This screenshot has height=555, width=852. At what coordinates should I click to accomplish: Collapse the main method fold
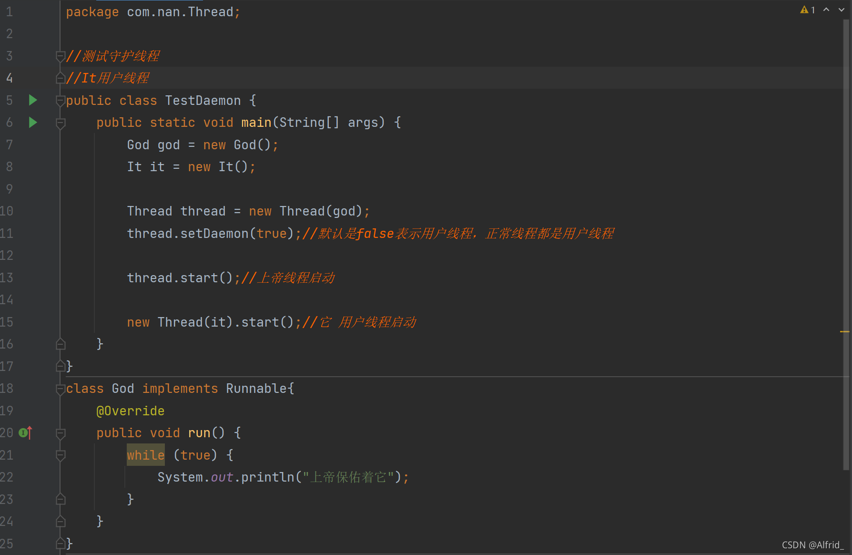coord(61,123)
